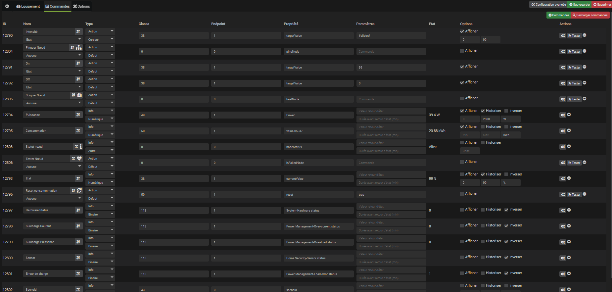This screenshot has width=612, height=292.
Task: Toggle Historiser for the 12793 Etat command
Action: tap(483, 174)
